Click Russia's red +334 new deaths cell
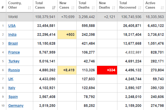Image resolution: width=166 pixels, height=110 pixels. point(107,70)
